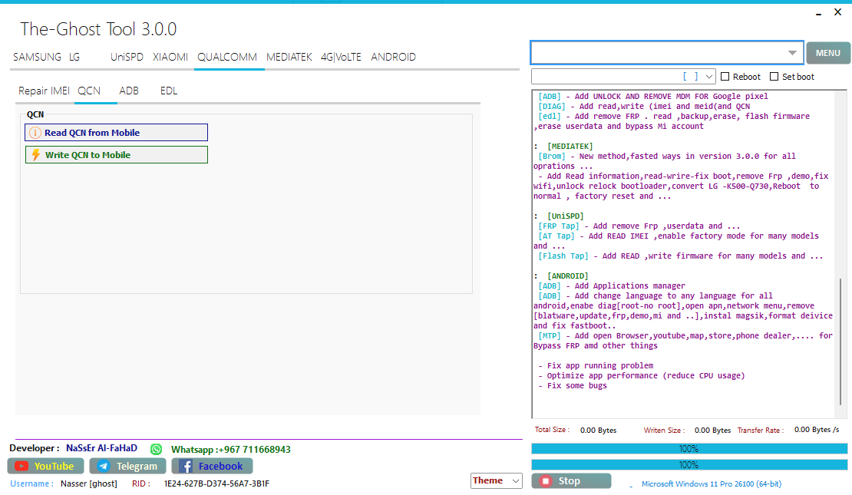
Task: Expand the second dropdown with brackets
Action: 708,77
